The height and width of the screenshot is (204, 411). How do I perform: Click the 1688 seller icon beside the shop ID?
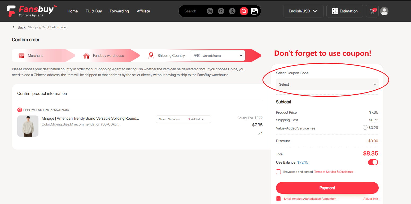[x=20, y=110]
